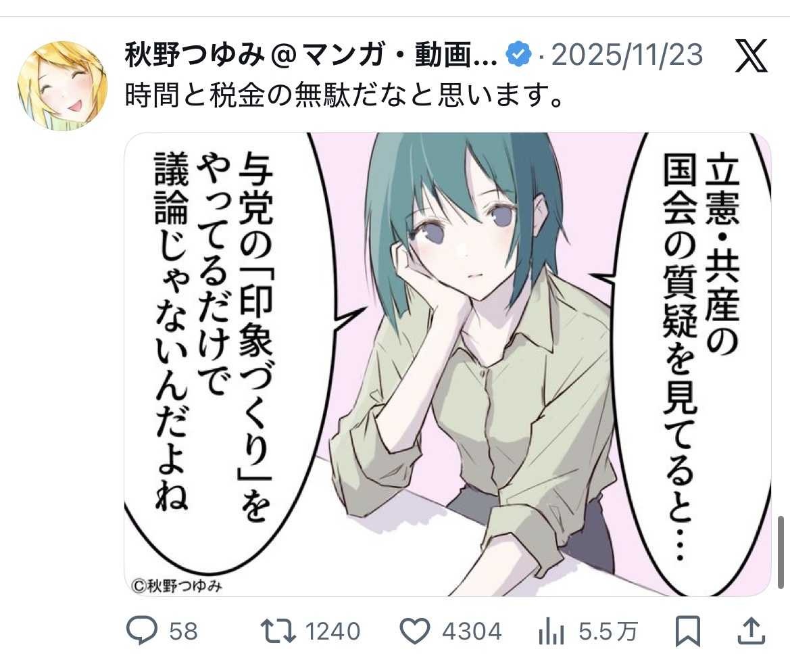
Task: Open the reply comment icon
Action: tap(141, 631)
